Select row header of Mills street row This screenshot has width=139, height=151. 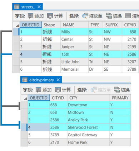point(16,32)
